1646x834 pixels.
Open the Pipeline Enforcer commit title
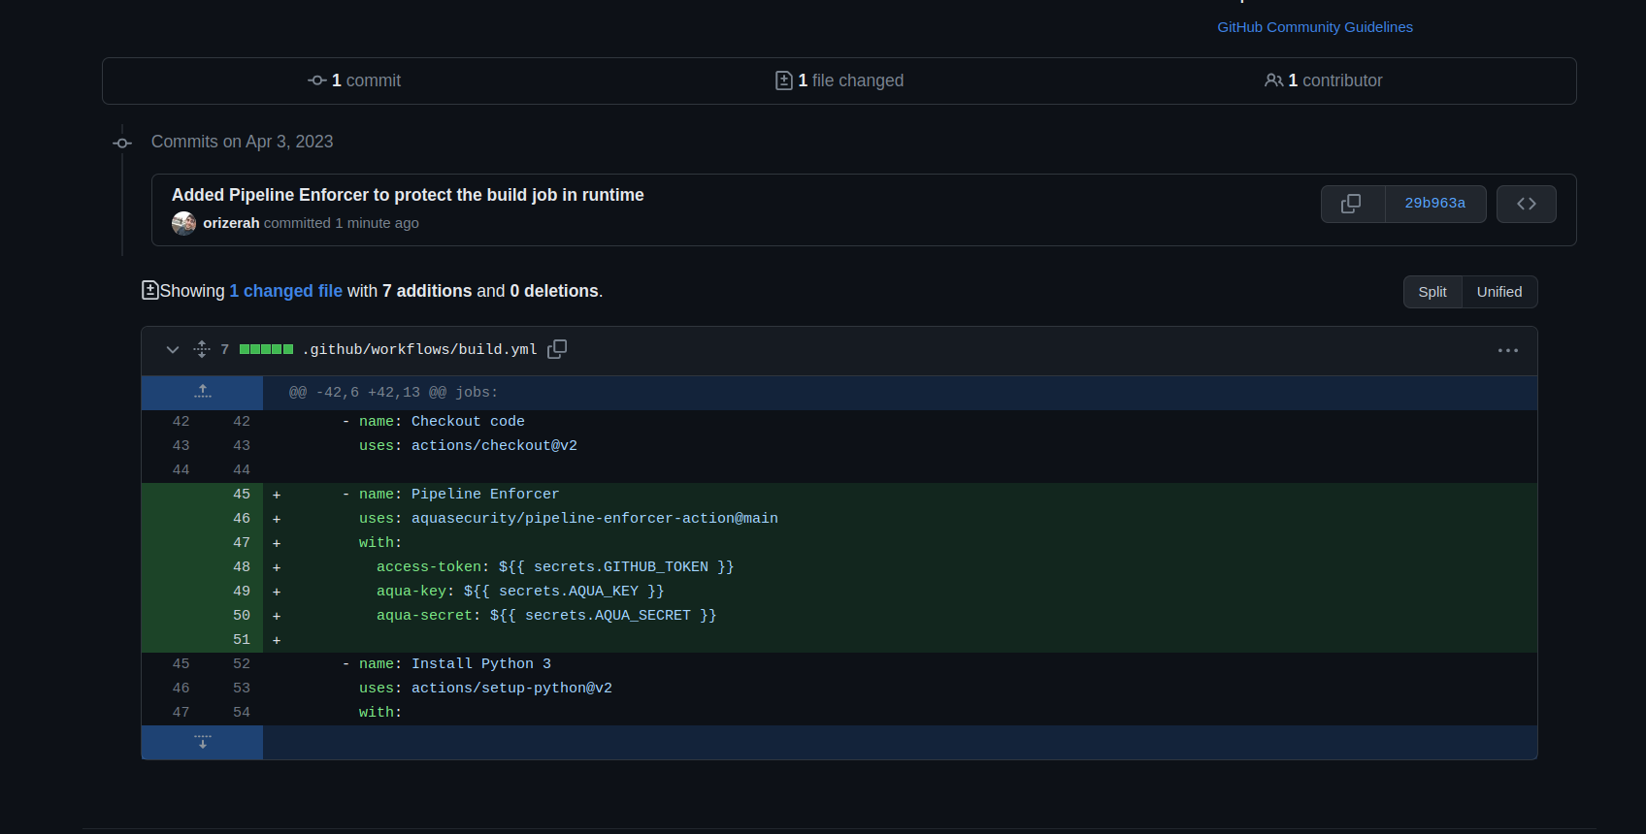point(408,195)
